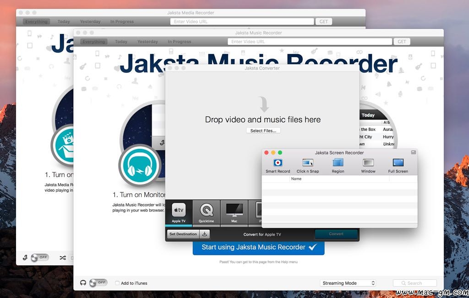Click the "Psst! You can get to this page" hint
Screen dimensions: 469x298
click(258, 262)
